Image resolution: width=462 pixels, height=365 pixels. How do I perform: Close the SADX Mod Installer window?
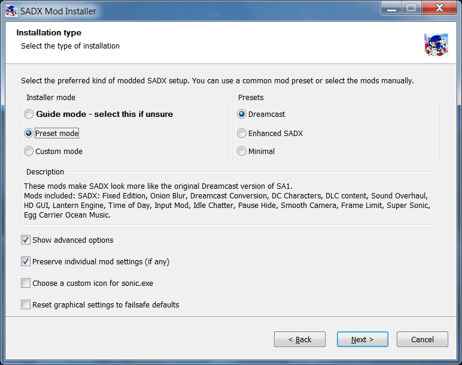(x=439, y=8)
